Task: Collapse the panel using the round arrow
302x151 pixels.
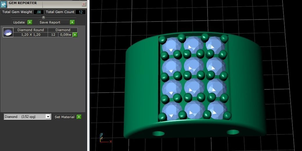Action: (44, 17)
